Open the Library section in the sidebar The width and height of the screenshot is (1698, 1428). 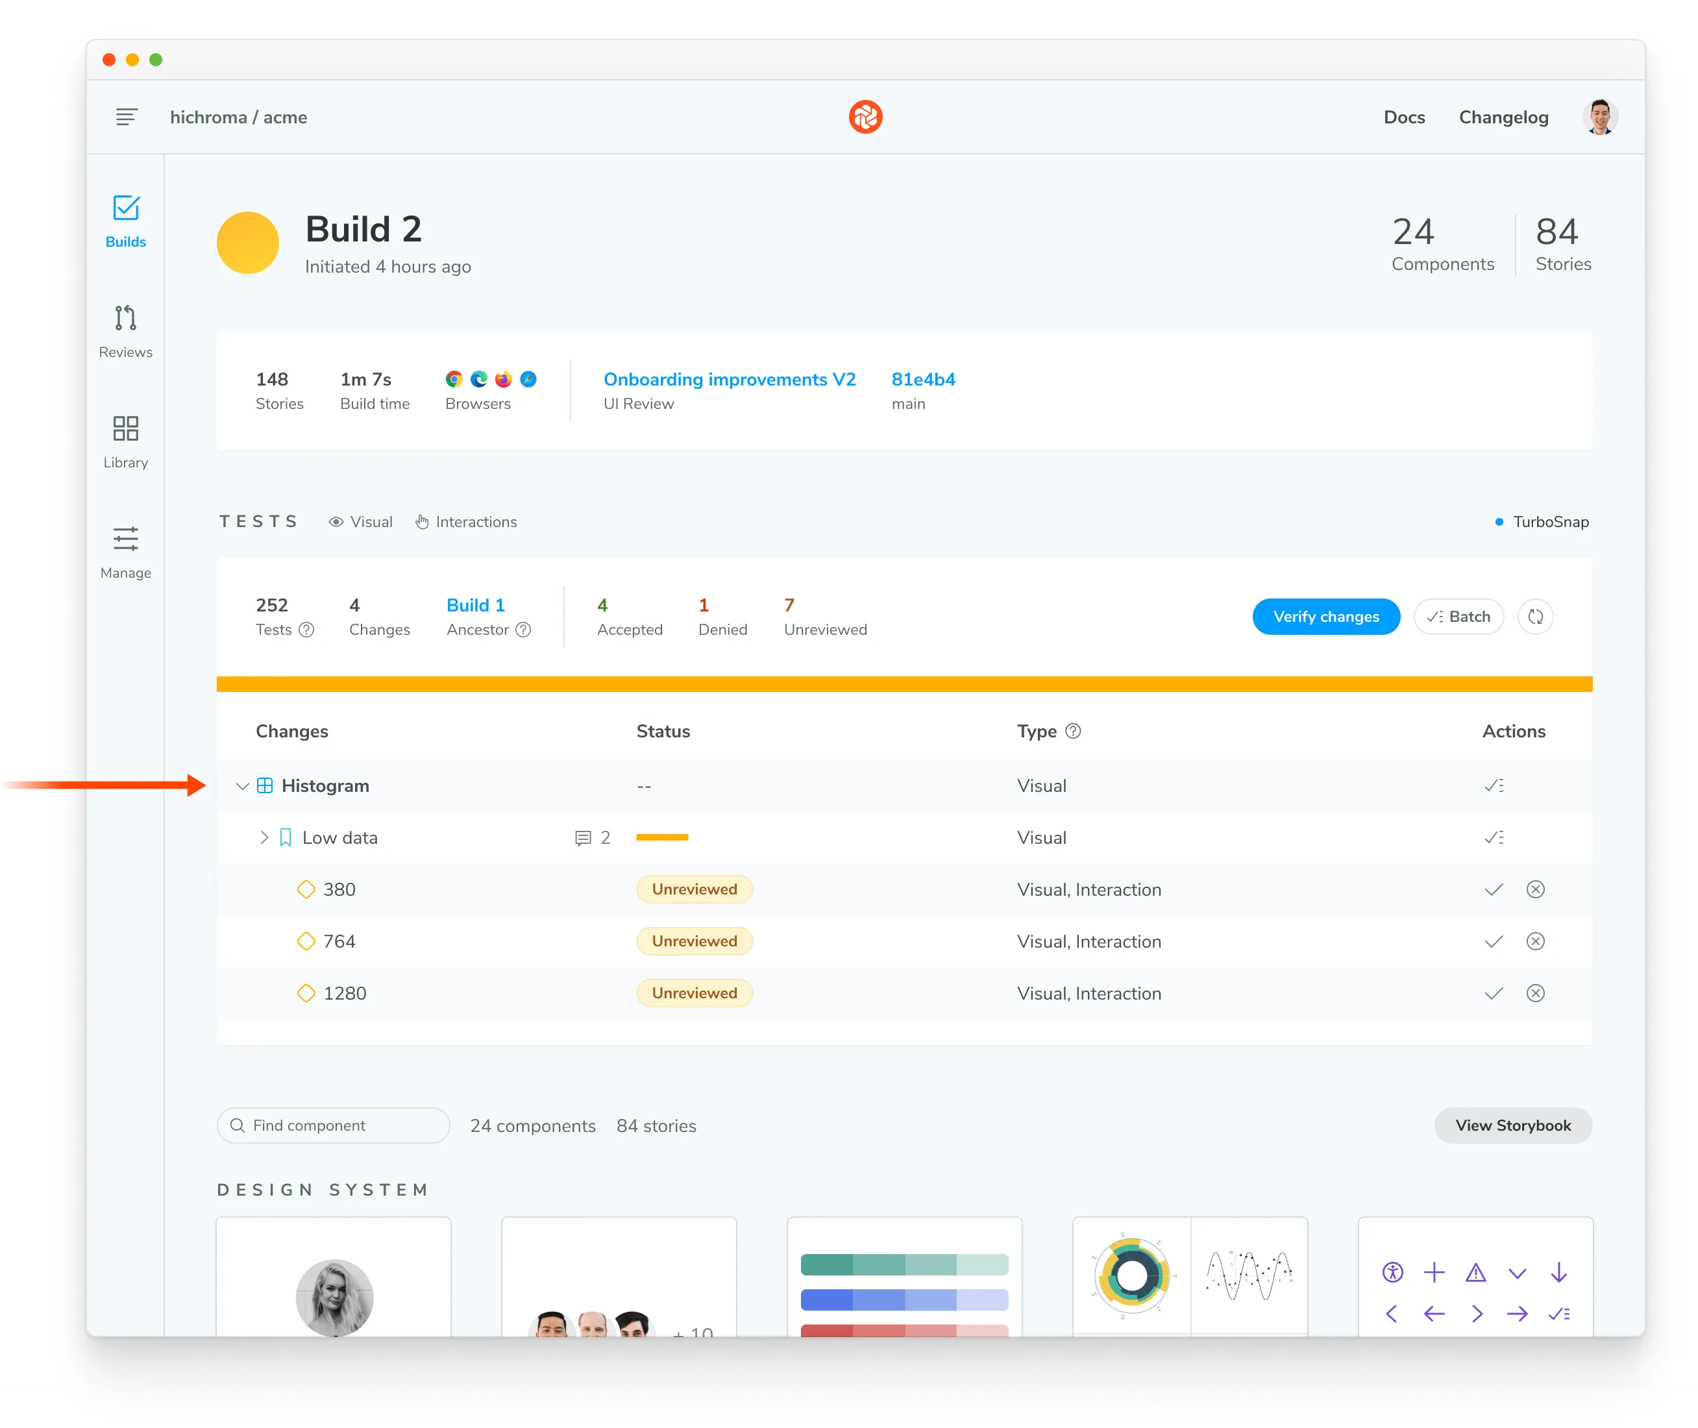(x=125, y=442)
